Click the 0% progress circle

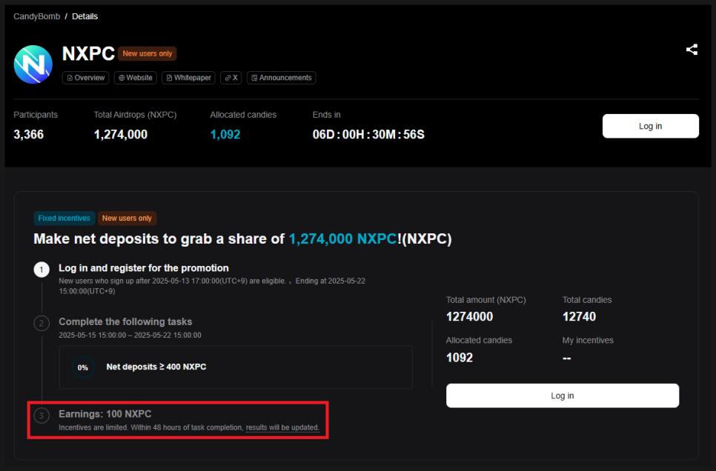[83, 367]
